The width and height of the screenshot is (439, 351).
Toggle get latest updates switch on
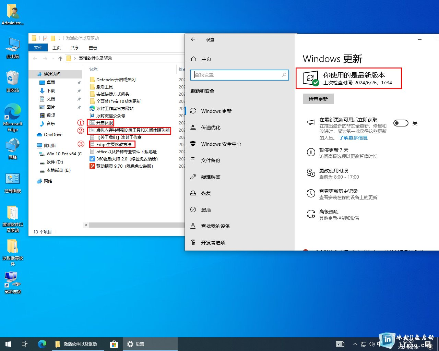[x=401, y=123]
